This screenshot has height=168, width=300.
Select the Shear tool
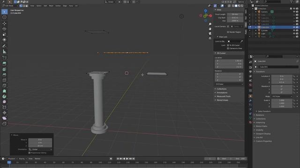(4, 118)
